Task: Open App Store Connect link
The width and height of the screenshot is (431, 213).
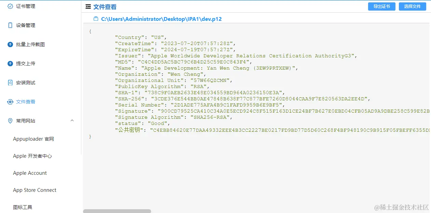Action: tap(35, 190)
